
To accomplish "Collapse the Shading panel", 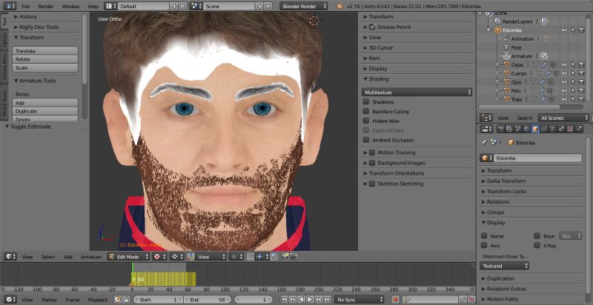I will [379, 79].
